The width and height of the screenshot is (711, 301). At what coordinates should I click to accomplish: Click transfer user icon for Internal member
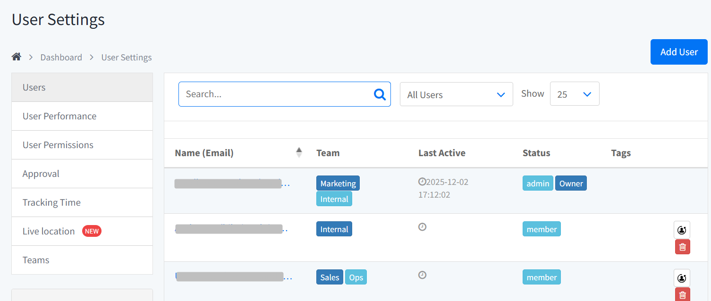[682, 230]
